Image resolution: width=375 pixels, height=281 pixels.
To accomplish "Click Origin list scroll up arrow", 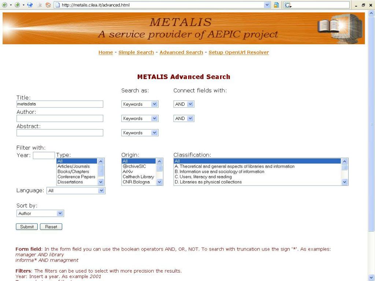I will [x=159, y=161].
